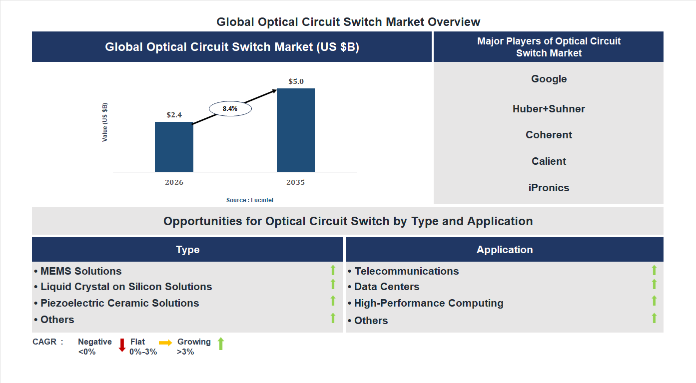Click the red Negative CAGR arrow in the legend
This screenshot has height=383, width=696.
[121, 345]
